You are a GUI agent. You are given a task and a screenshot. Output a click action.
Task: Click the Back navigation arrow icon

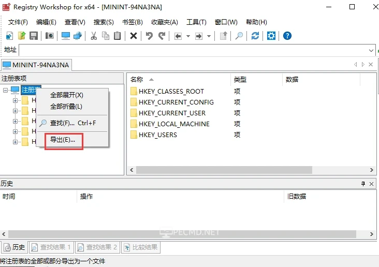pos(178,36)
